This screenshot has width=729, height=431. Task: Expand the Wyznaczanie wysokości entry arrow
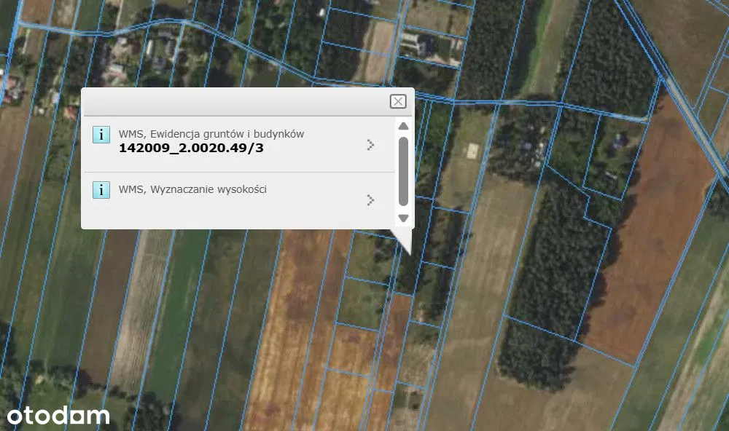click(x=370, y=199)
